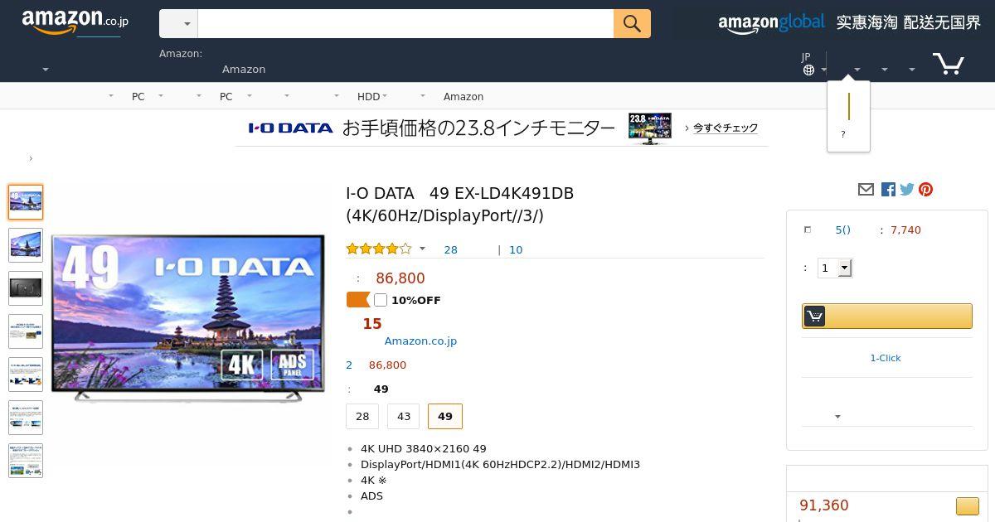Tick the warranty checkbox beside 7,740

tap(808, 230)
